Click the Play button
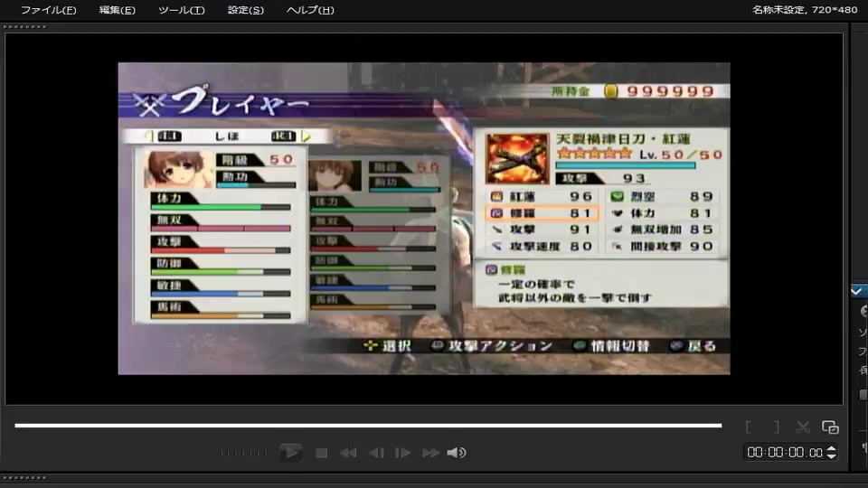The height and width of the screenshot is (488, 868). (x=290, y=453)
